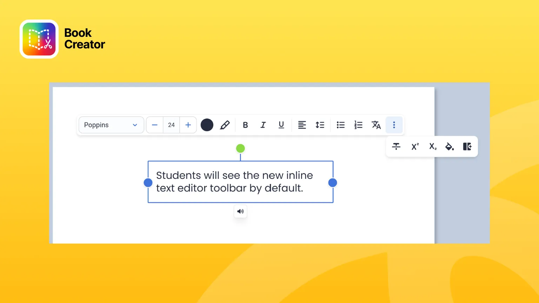Screen dimensions: 539x303
Task: Click the green rotate handle above the text box
Action: (x=240, y=148)
